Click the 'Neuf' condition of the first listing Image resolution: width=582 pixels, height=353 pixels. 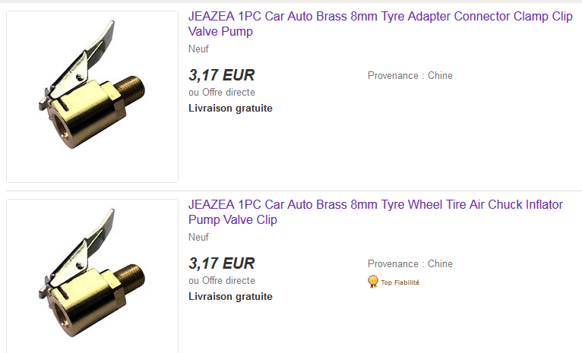coord(198,49)
